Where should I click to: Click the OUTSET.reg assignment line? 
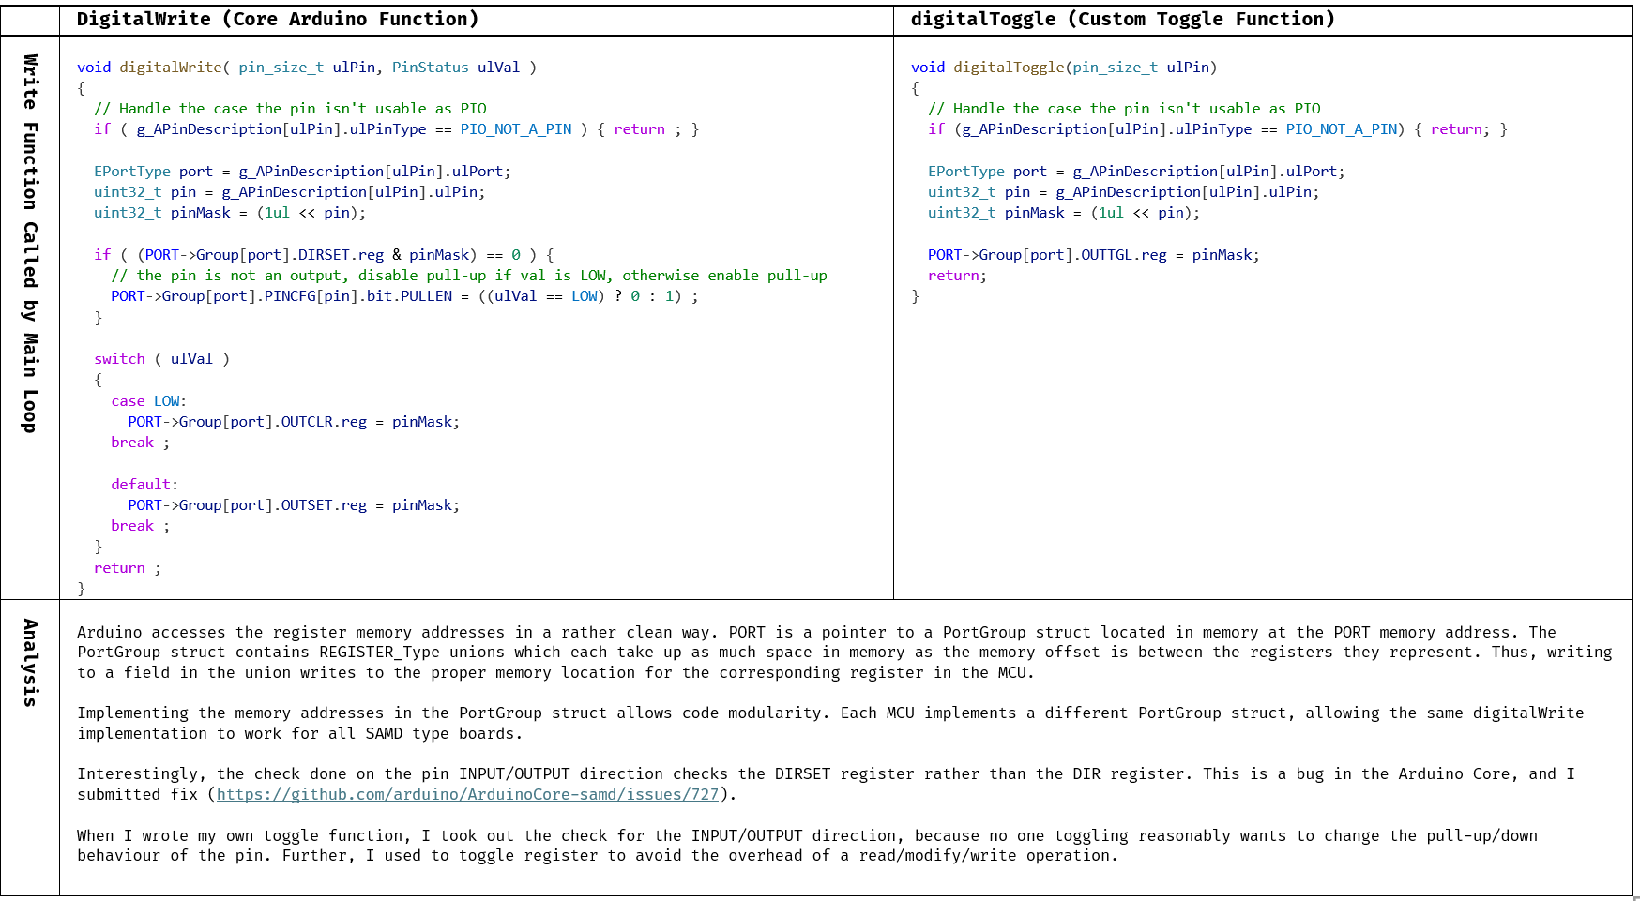tap(294, 505)
